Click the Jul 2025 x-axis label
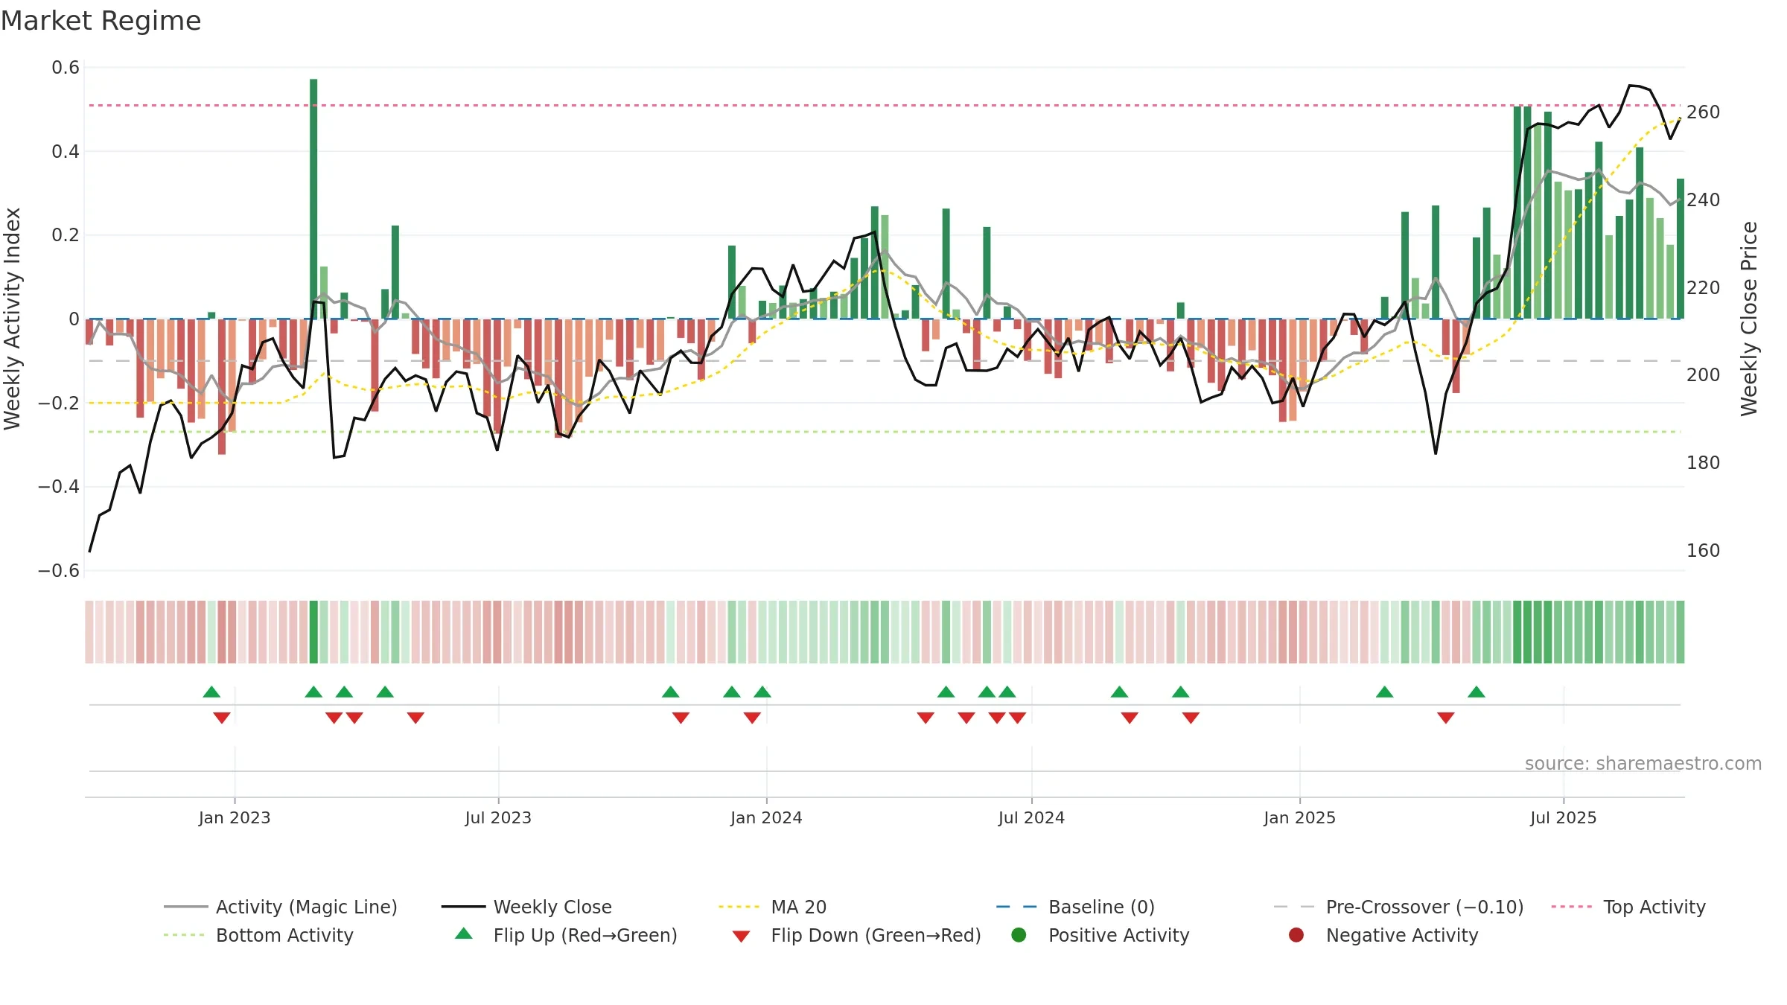This screenshot has height=1005, width=1787. point(1564,818)
